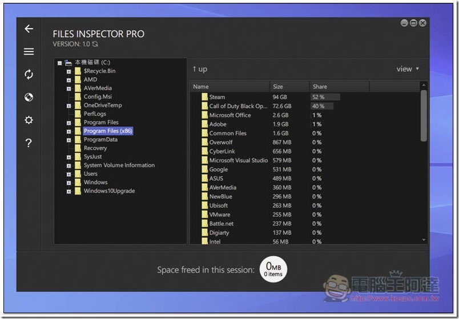The height and width of the screenshot is (319, 459).
Task: Sort list by Size column header
Action: (289, 87)
